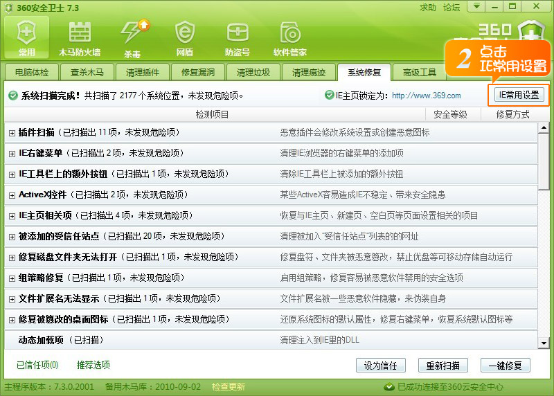This screenshot has width=554, height=396.
Task: Click the IE常用设置 button
Action: [519, 96]
